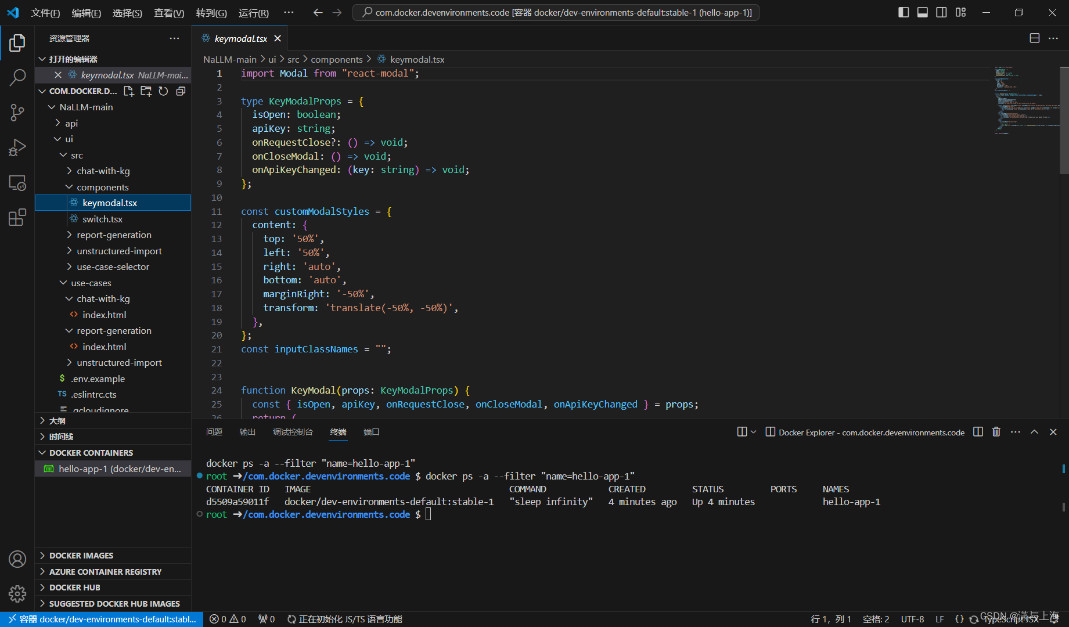The height and width of the screenshot is (627, 1069).
Task: Open the Edit menu
Action: tap(87, 13)
